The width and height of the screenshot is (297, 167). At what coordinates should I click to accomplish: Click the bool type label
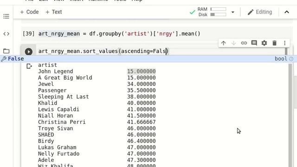(x=281, y=59)
